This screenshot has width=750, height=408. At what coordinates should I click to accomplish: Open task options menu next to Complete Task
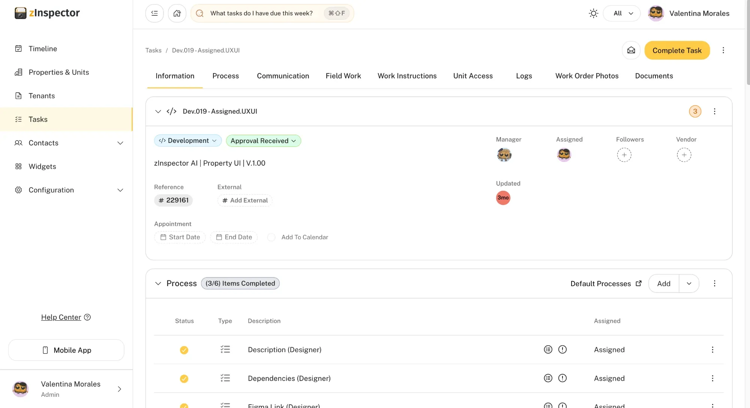point(723,50)
